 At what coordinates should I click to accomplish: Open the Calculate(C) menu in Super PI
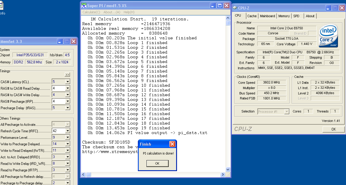click(91, 12)
